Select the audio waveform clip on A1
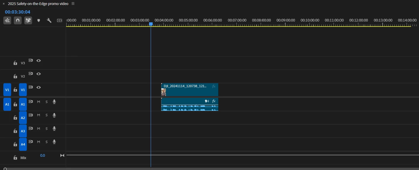The image size is (419, 170). (190, 104)
